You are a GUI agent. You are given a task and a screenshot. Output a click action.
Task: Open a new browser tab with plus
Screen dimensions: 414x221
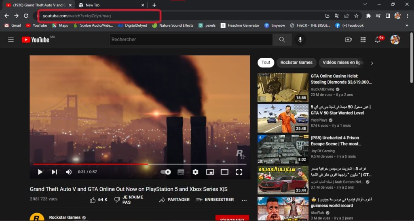click(x=154, y=5)
